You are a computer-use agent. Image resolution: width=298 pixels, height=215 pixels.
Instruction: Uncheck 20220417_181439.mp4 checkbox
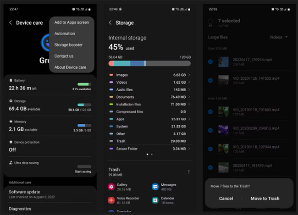[210, 167]
